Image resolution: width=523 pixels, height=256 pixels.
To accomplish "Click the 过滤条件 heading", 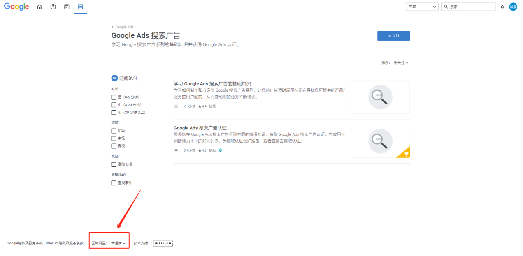I will [x=128, y=78].
